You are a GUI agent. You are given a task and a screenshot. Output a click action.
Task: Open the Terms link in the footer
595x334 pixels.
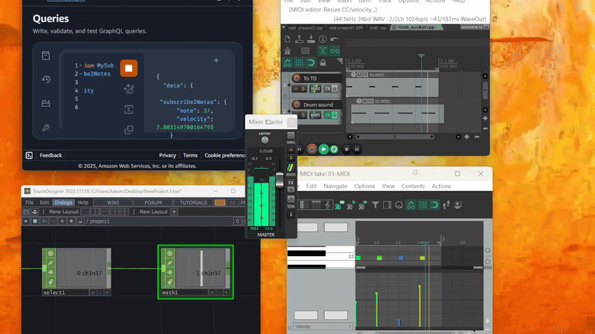(190, 155)
